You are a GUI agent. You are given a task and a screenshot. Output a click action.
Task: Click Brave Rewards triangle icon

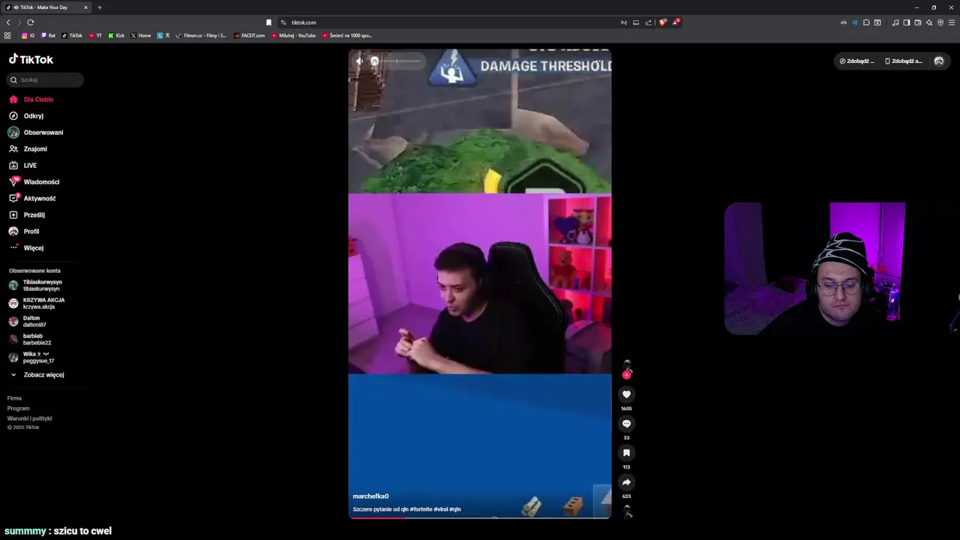pyautogui.click(x=675, y=22)
